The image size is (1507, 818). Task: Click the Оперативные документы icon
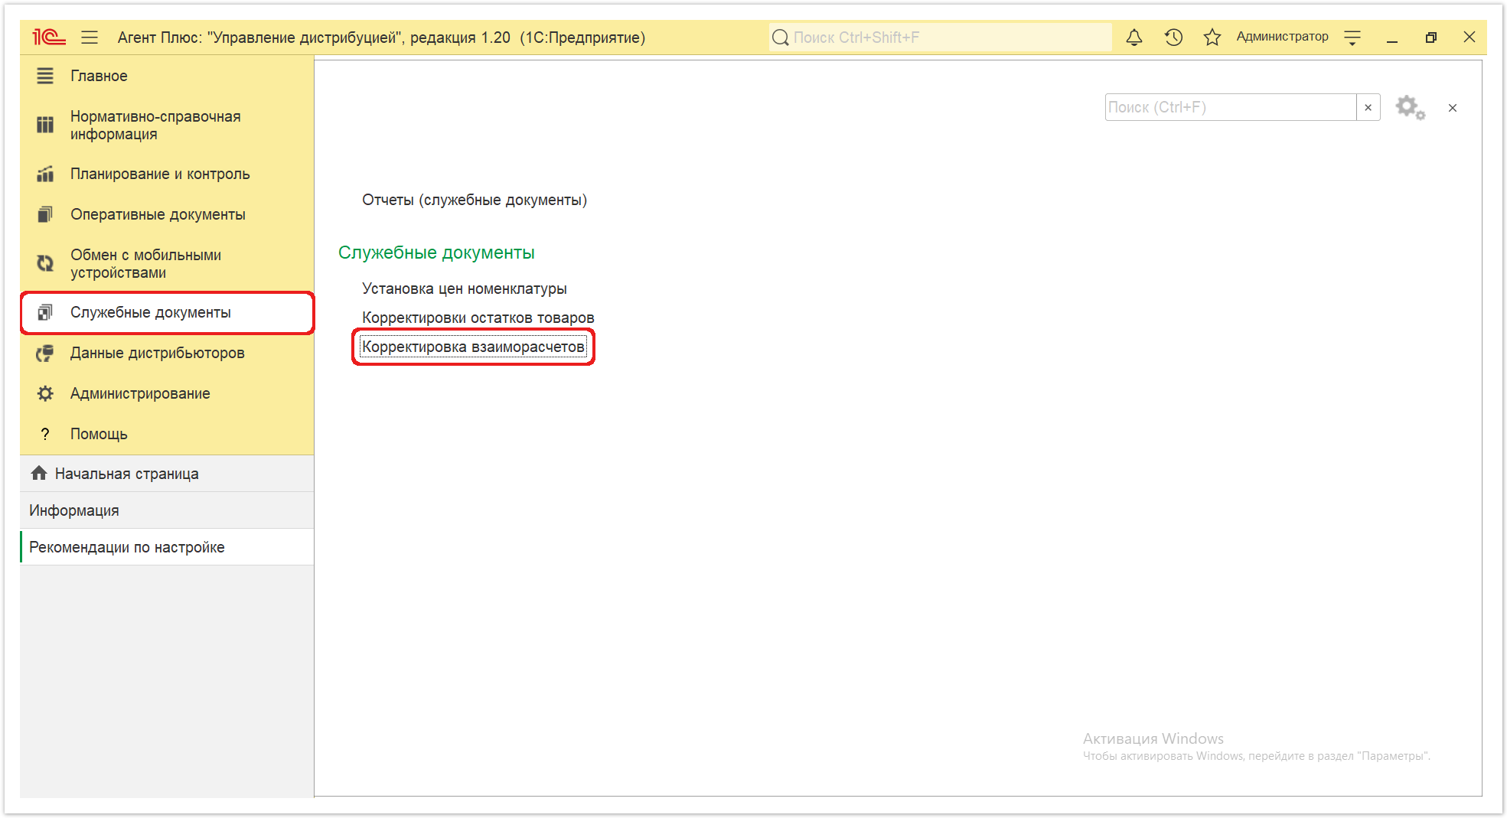[45, 214]
